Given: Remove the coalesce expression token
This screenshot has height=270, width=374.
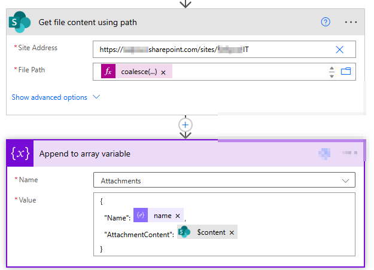Looking at the screenshot, I should (163, 72).
